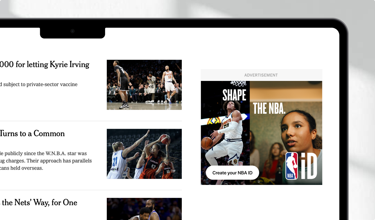Viewport: 375px width, 220px height.
Task: Click the Nets vs Knicks courtside photo
Action: pos(144,85)
